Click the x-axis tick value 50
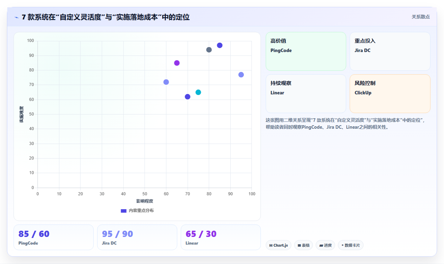Screen dimensions: 444x264 pos(145,194)
